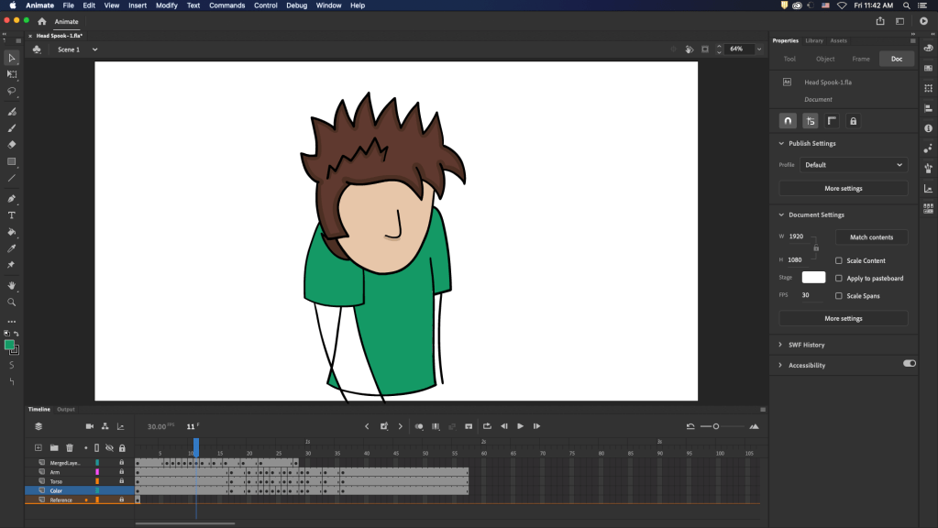Click the Match contents button
Image resolution: width=938 pixels, height=528 pixels.
click(871, 237)
